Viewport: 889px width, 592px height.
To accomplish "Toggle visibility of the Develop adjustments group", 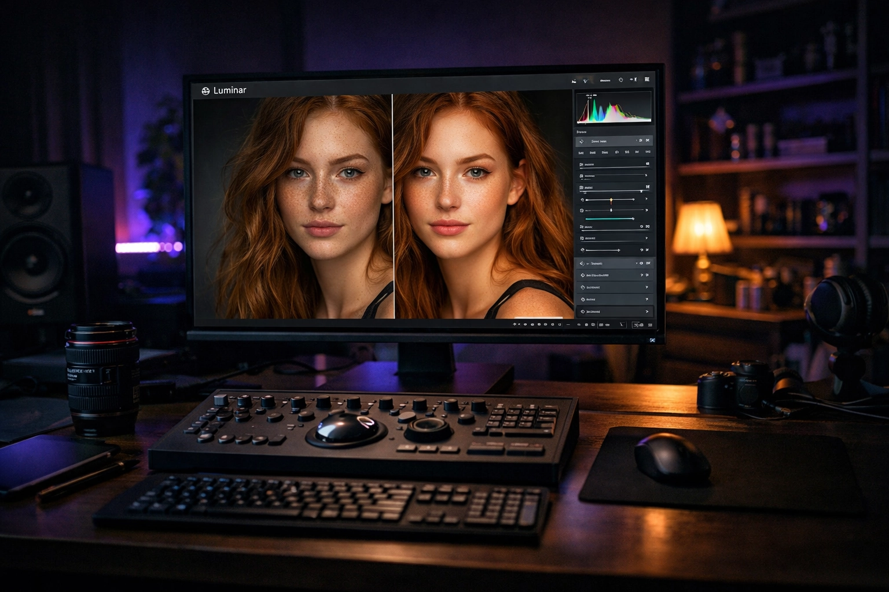I will [x=641, y=263].
